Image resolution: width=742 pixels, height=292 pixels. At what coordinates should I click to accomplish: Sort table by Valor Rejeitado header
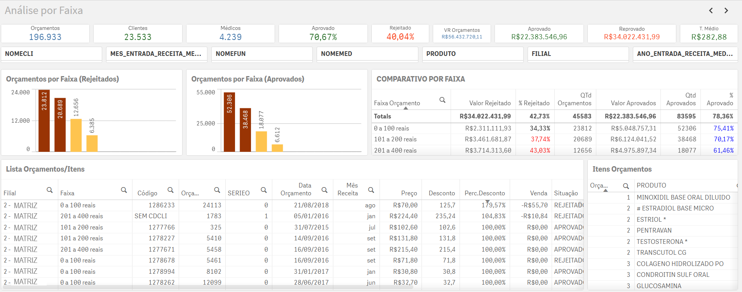click(489, 103)
